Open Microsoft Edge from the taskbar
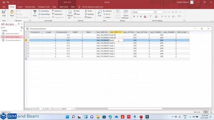The width and height of the screenshot is (214, 120). pyautogui.click(x=110, y=117)
